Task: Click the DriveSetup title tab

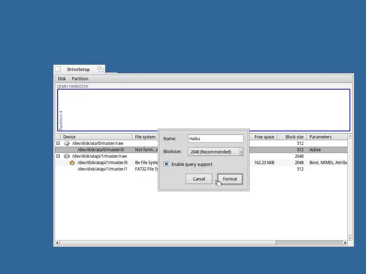Action: [x=78, y=70]
